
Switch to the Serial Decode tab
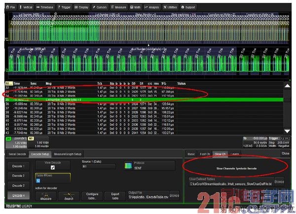(x=17, y=154)
